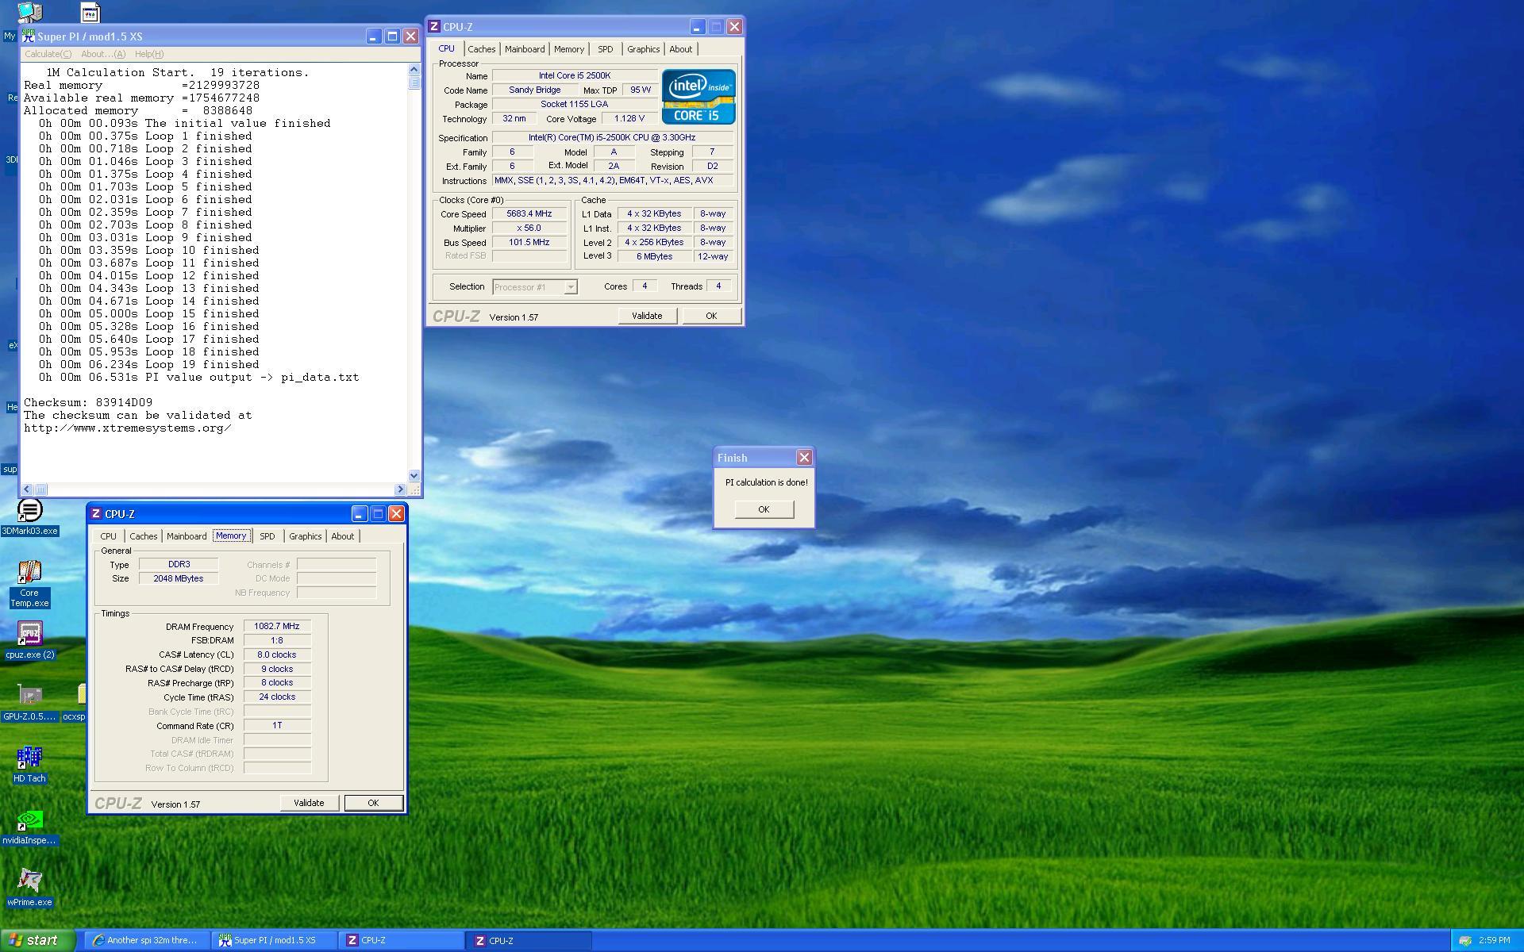Select Mainboard tab in the Memory CPU-Z window
The width and height of the screenshot is (1524, 952).
click(187, 536)
